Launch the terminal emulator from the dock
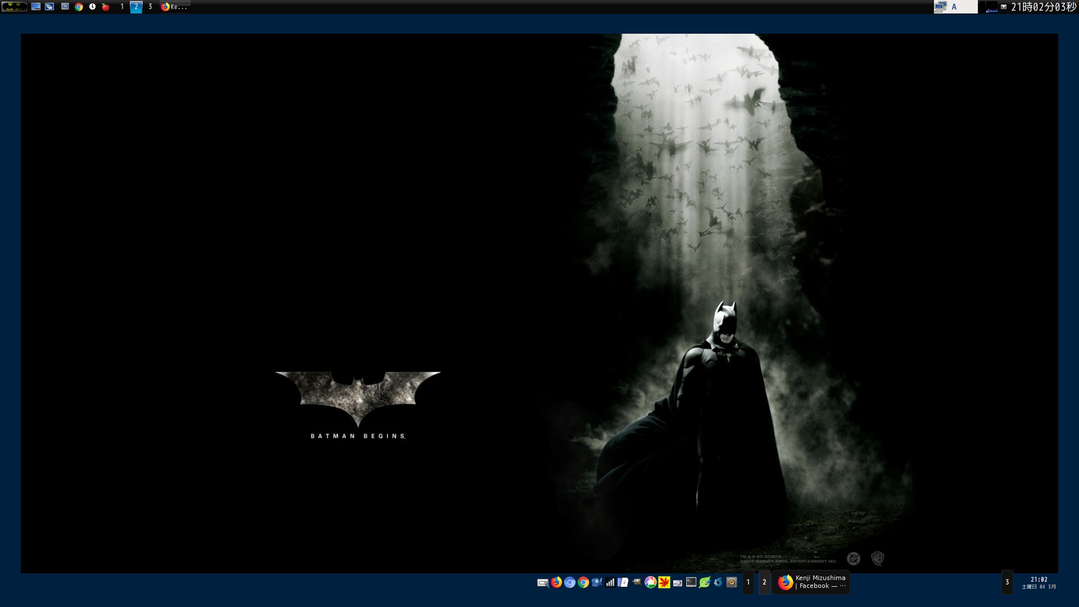The image size is (1079, 607). (x=690, y=582)
